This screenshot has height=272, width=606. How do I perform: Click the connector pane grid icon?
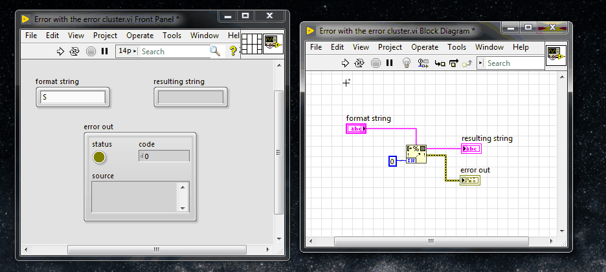(252, 44)
